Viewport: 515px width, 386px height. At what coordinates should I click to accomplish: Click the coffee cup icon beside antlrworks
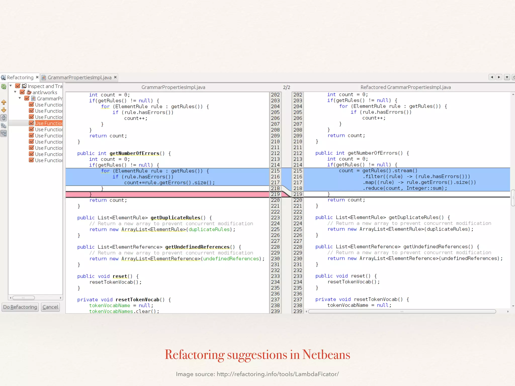click(29, 92)
